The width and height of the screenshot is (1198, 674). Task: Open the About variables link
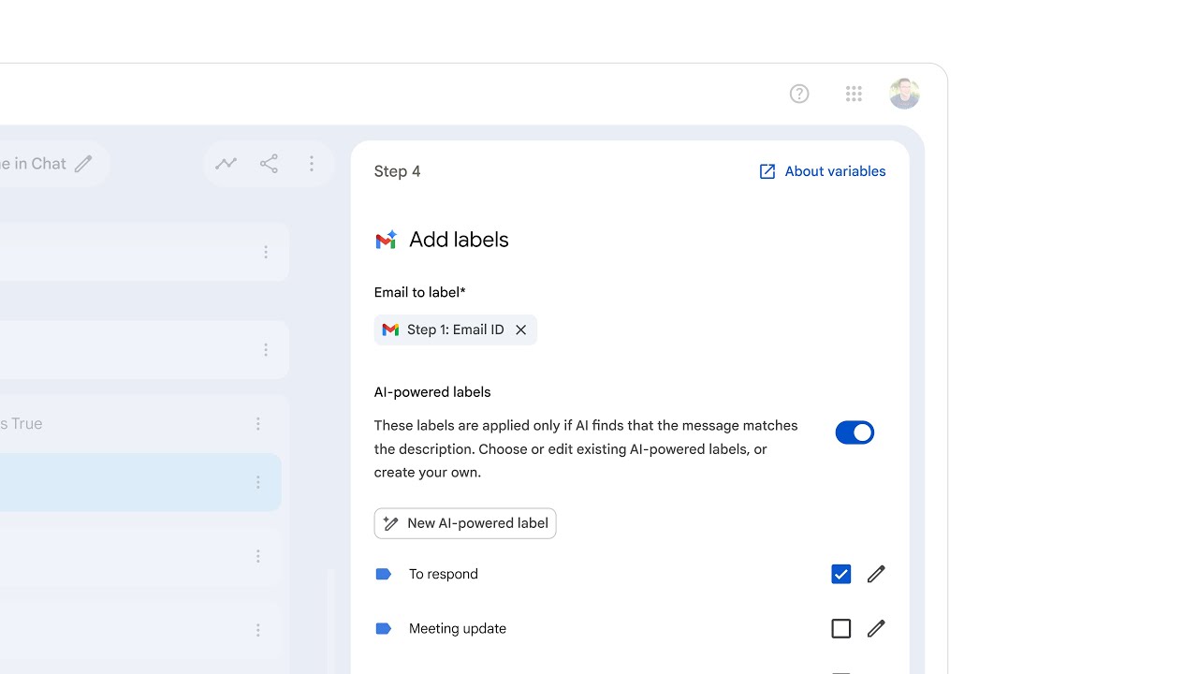(822, 171)
